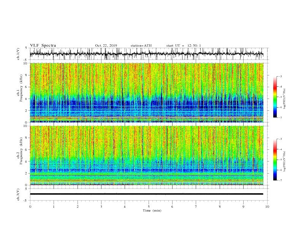The height and width of the screenshot is (232, 301).
Task: Click the -3 label on lower color bar
Action: pyautogui.click(x=280, y=139)
